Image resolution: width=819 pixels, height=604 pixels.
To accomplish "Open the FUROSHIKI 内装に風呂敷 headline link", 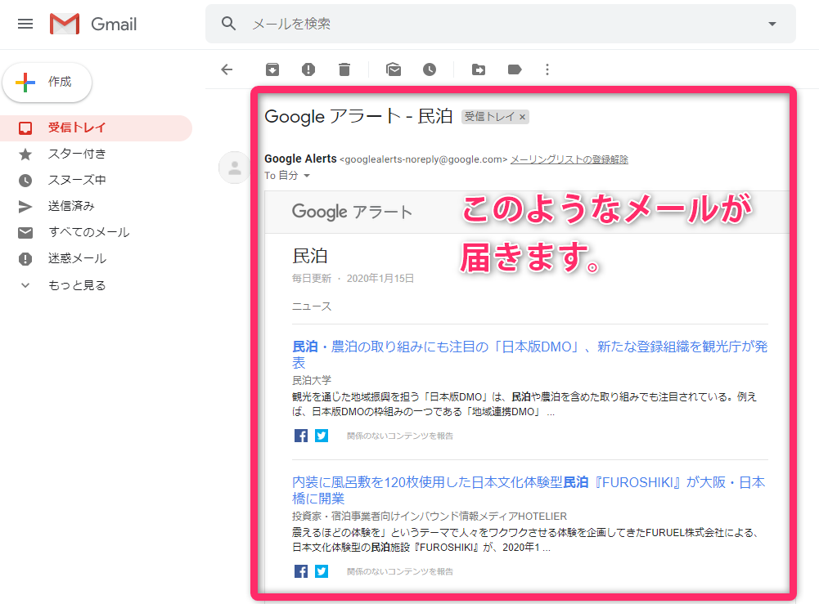I will [x=529, y=490].
